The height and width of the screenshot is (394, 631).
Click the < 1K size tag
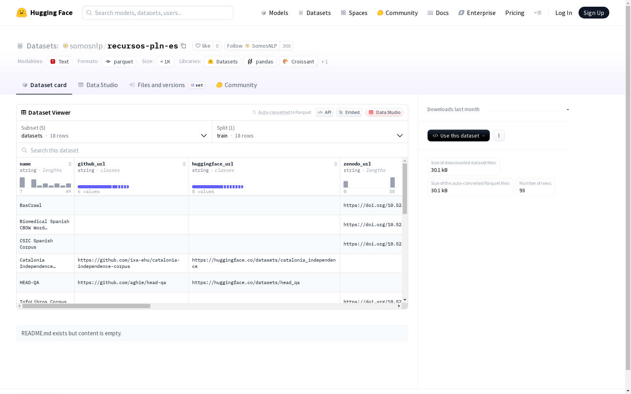165,61
